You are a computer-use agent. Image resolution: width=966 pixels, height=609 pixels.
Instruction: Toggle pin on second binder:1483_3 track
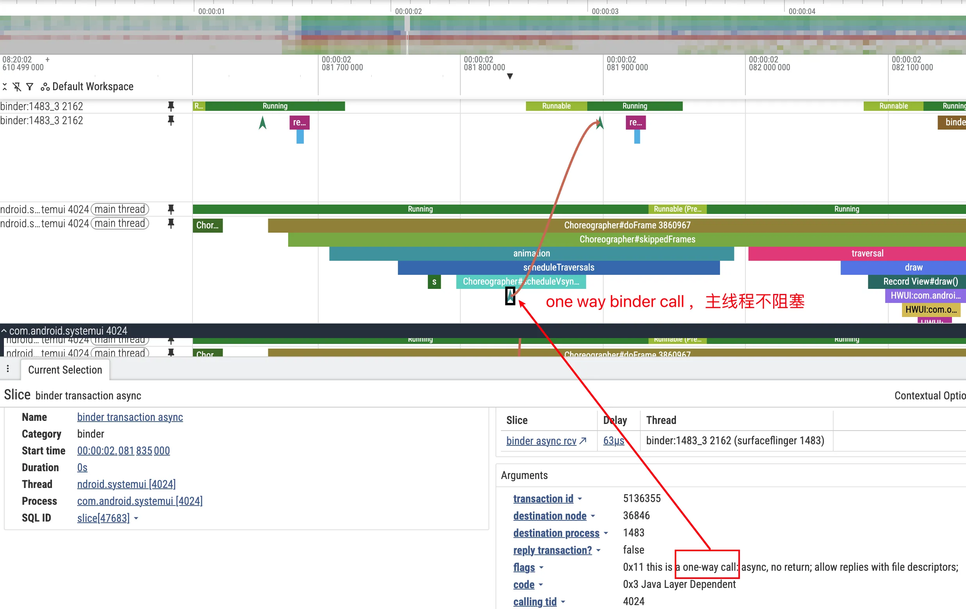click(x=171, y=120)
